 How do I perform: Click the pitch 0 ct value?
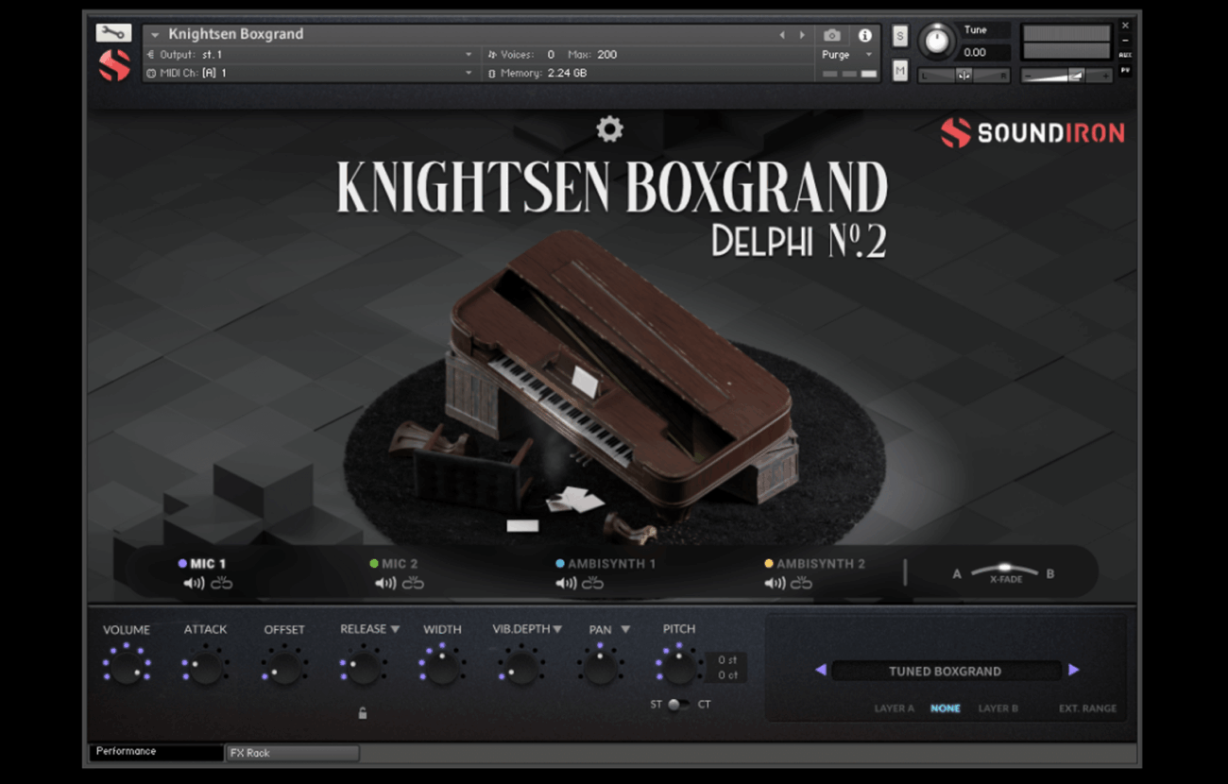[x=726, y=675]
